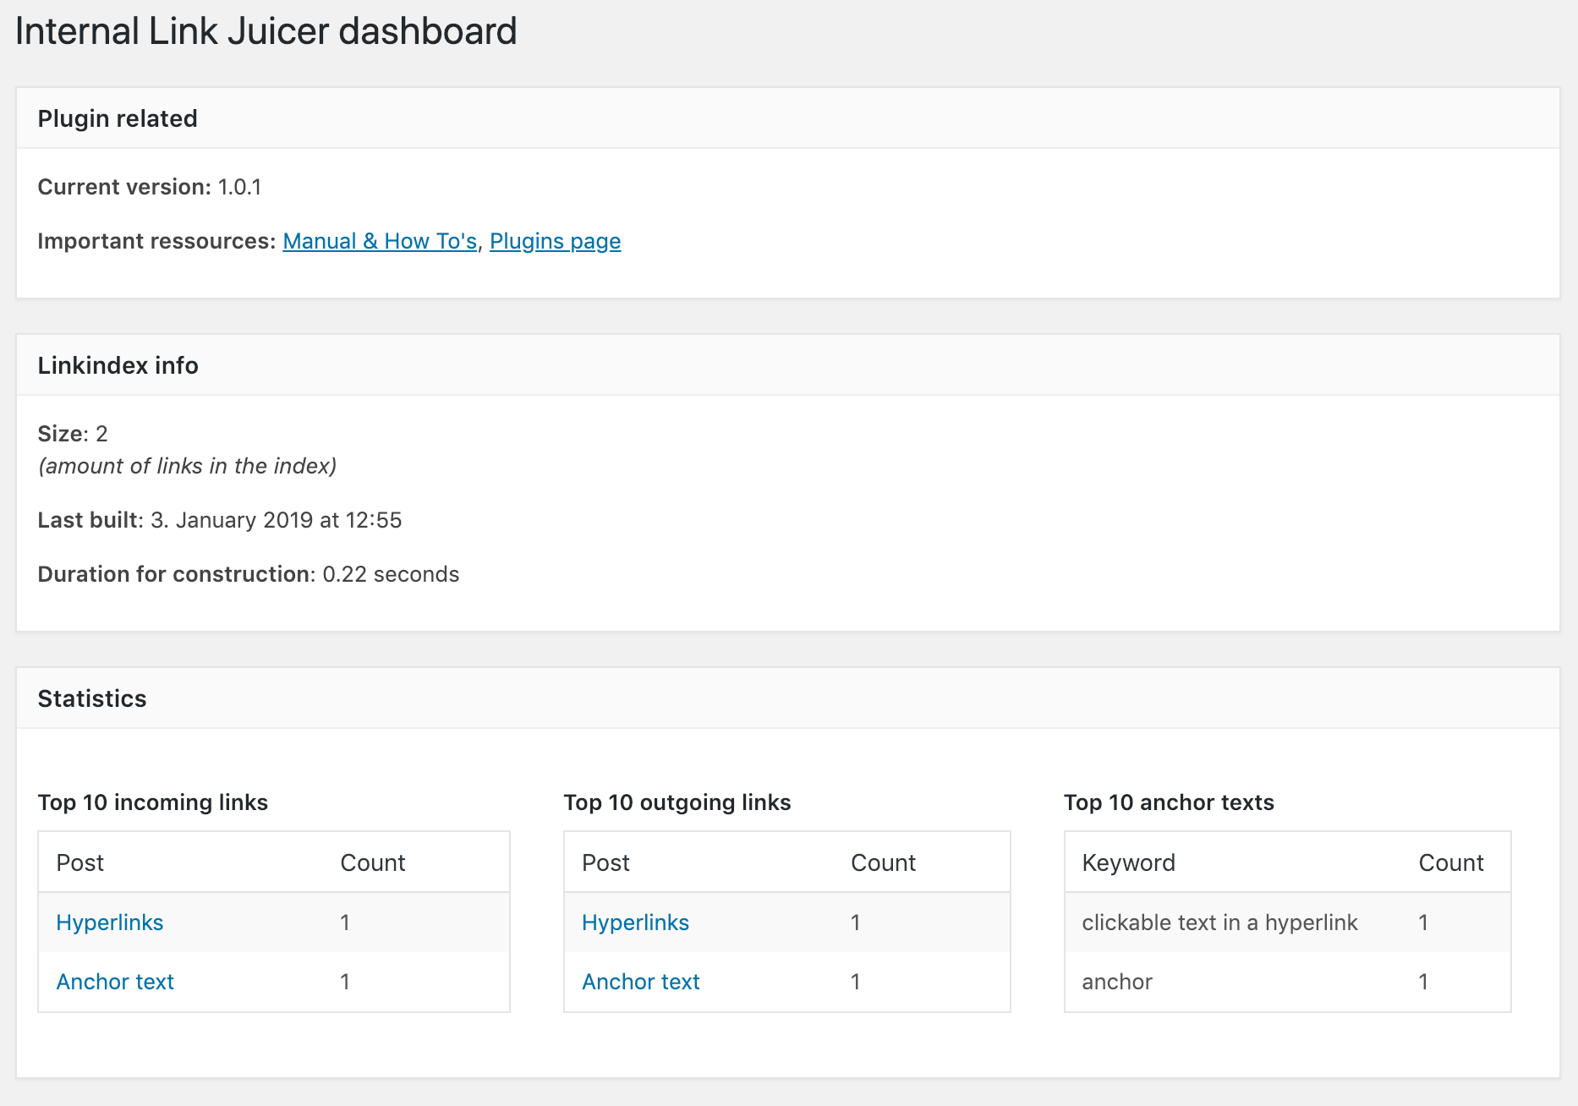Open Hyperlinks post in incoming links table
Screen dimensions: 1578x1106
[110, 923]
